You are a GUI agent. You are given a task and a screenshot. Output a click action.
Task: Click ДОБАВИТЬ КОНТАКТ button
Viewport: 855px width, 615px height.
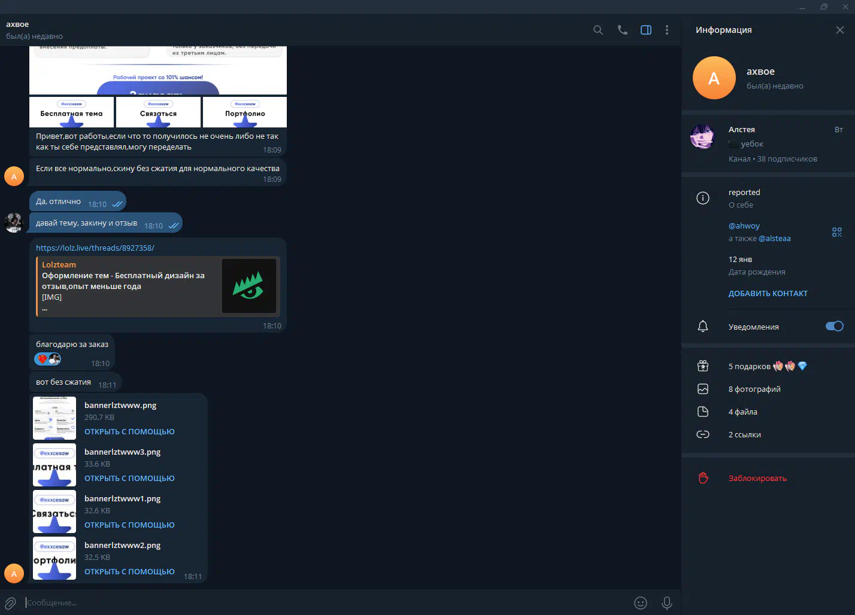pos(768,293)
